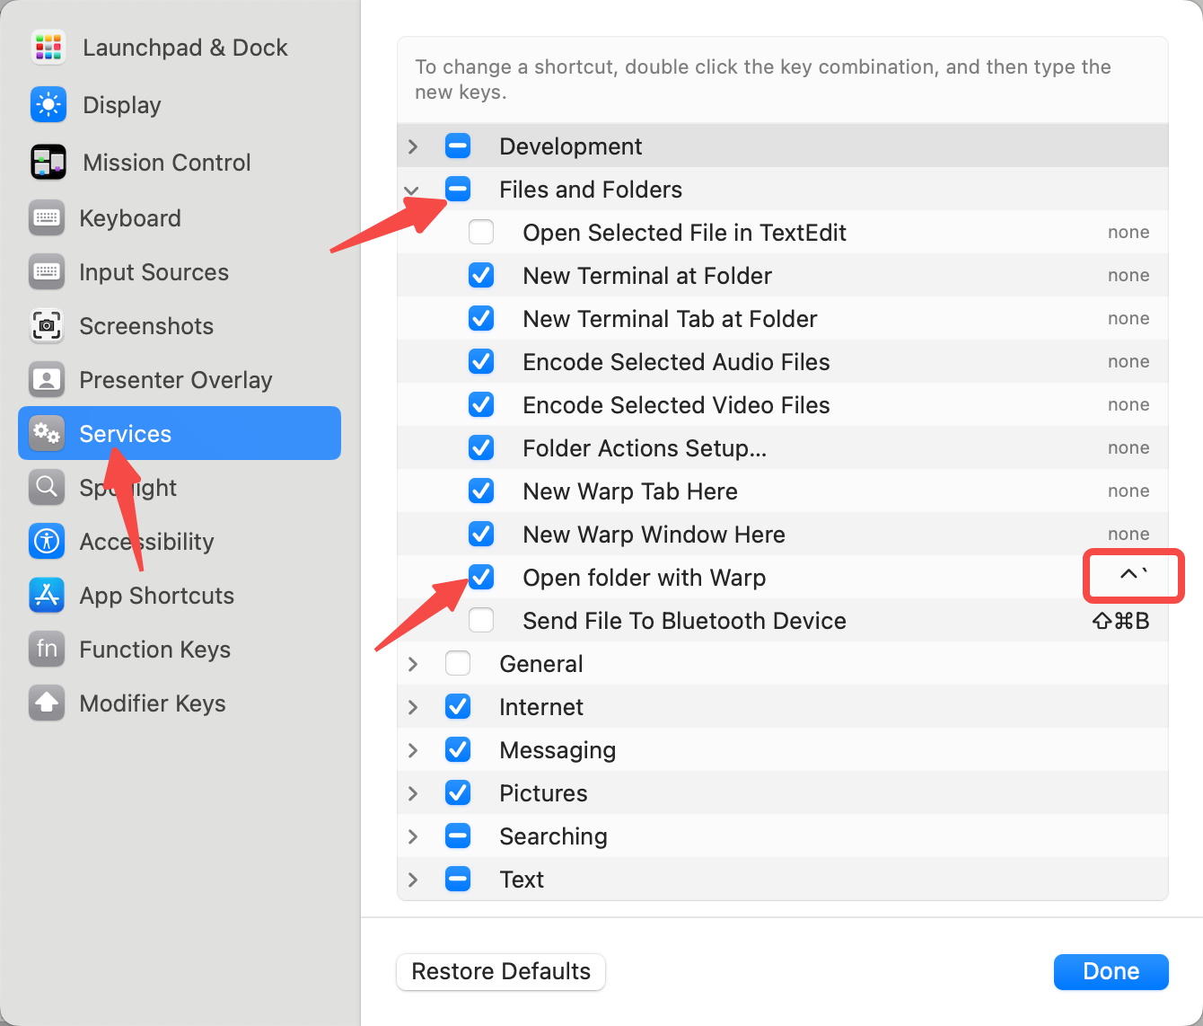Expand the Messaging group chevron
Viewport: 1203px width, 1026px height.
pyautogui.click(x=413, y=749)
